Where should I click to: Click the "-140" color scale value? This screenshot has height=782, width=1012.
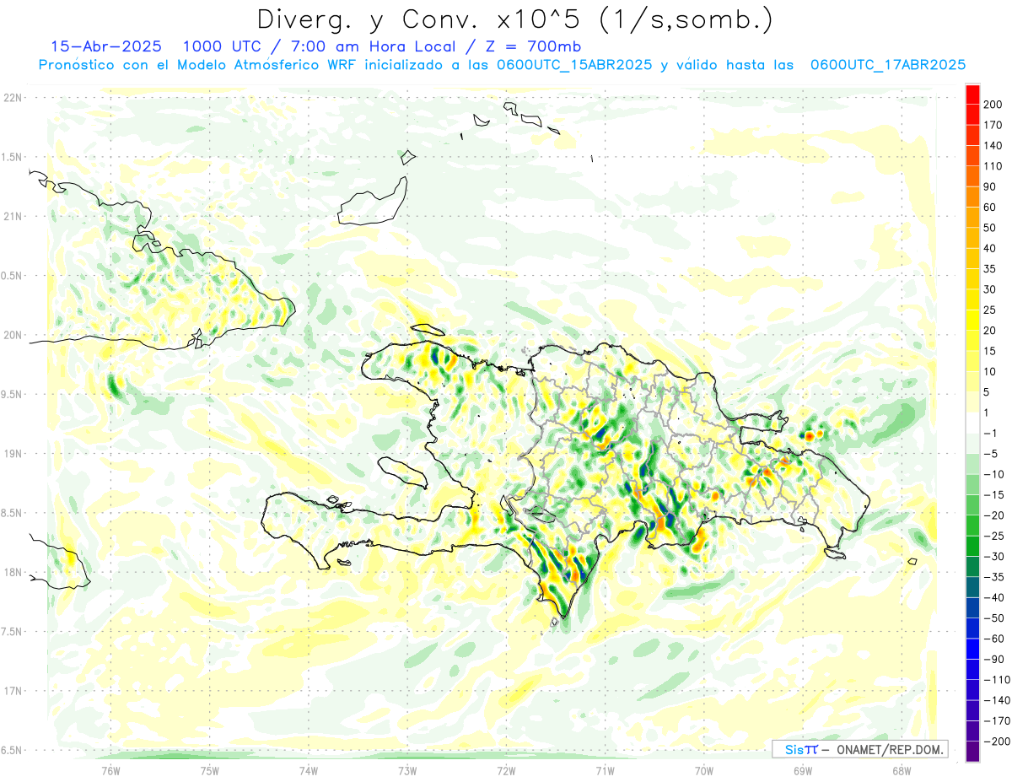pos(998,700)
